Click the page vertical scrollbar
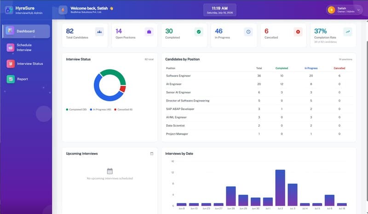The height and width of the screenshot is (214, 368). [367, 121]
